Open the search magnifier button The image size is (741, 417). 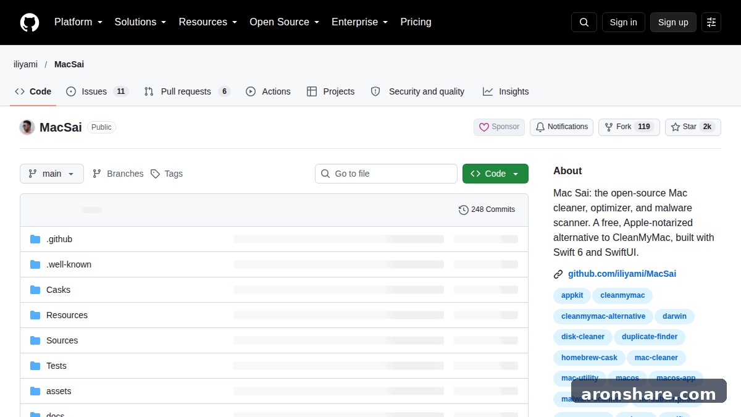click(x=584, y=22)
